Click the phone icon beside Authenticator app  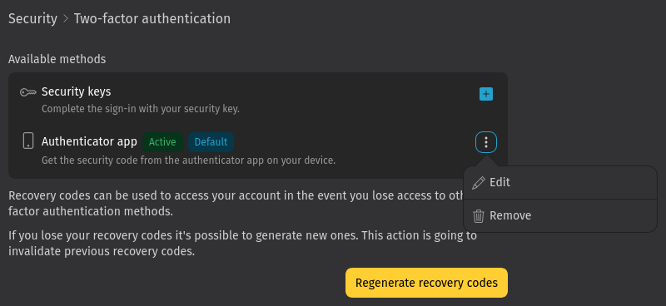tap(28, 141)
